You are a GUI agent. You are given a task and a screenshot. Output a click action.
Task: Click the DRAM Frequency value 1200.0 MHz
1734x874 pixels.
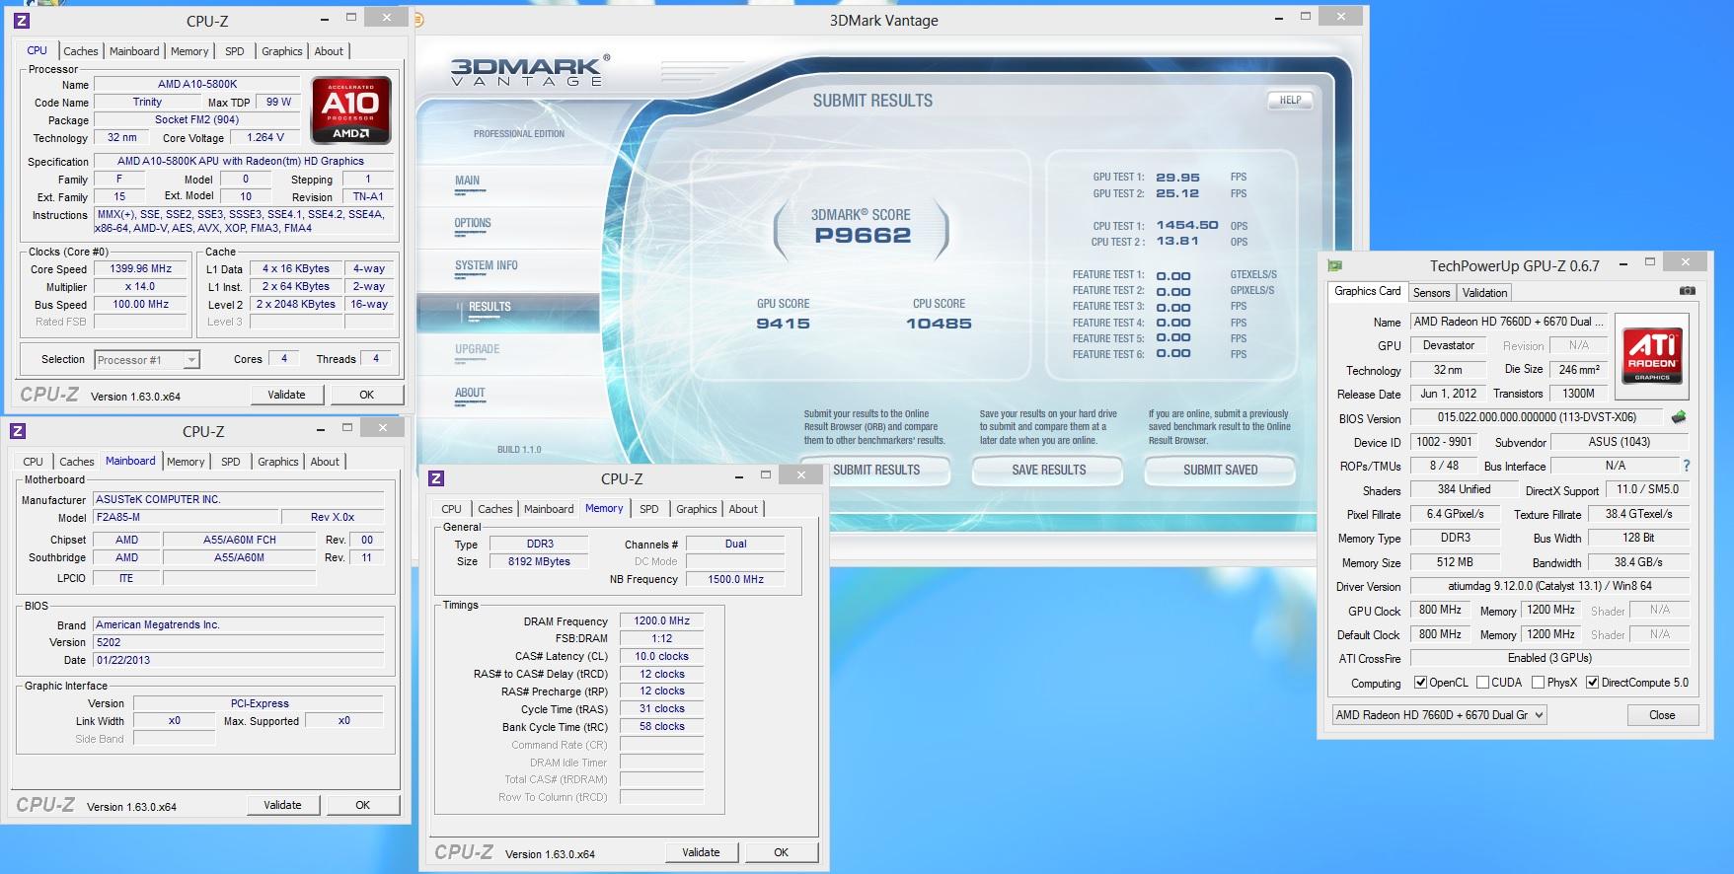661,620
